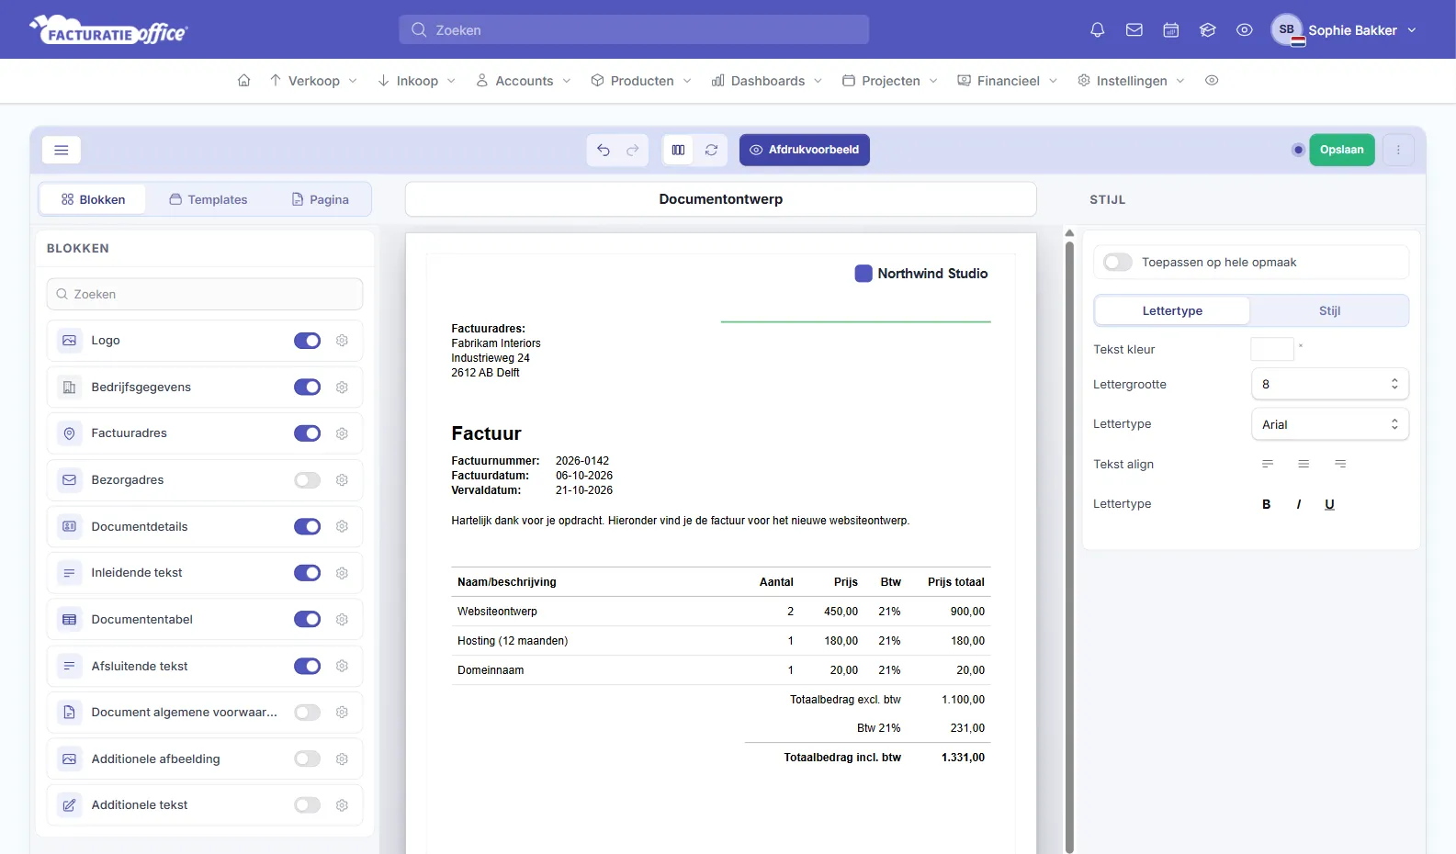
Task: Go to home via house icon
Action: tap(243, 81)
